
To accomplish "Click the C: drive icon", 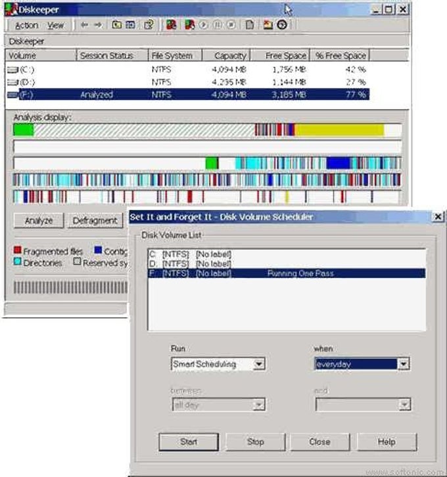I will point(12,70).
